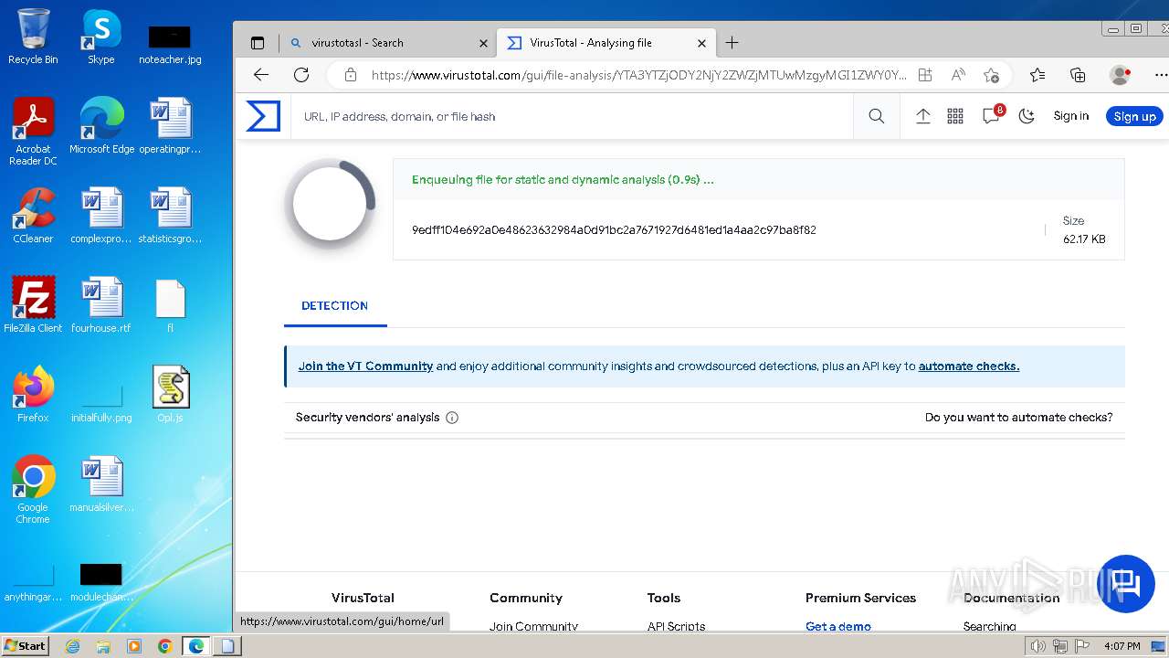Open the Acrobat Reader DC shortcut
Viewport: 1169px width, 658px height.
click(x=33, y=132)
